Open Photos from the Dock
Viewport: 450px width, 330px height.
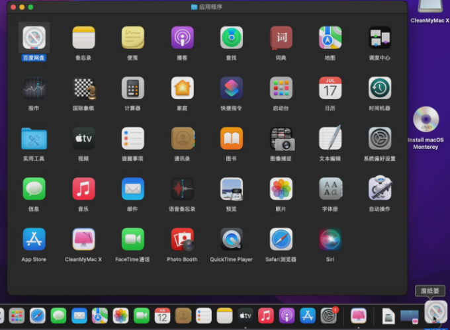[120, 315]
